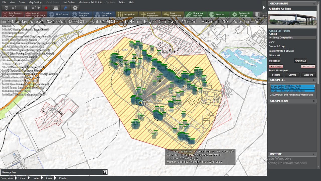Select AvGas (750k Liter Underground Tank)
Screen dimensions: 321x181
pyautogui.click(x=293, y=91)
